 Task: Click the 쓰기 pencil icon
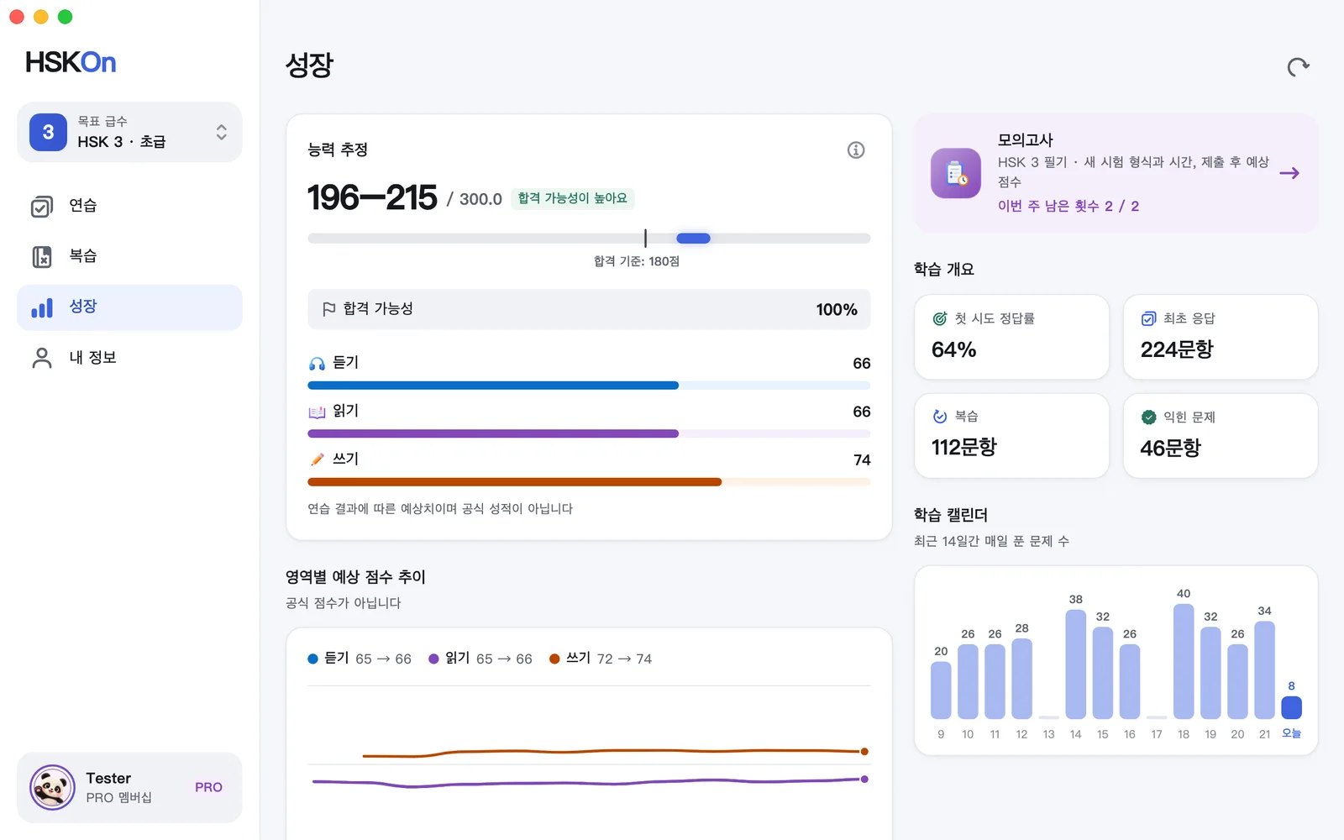coord(317,459)
